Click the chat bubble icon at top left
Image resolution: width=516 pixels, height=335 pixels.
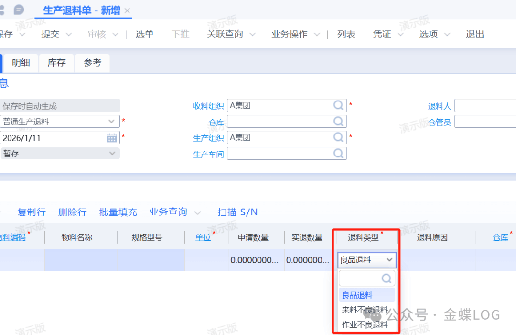click(19, 10)
